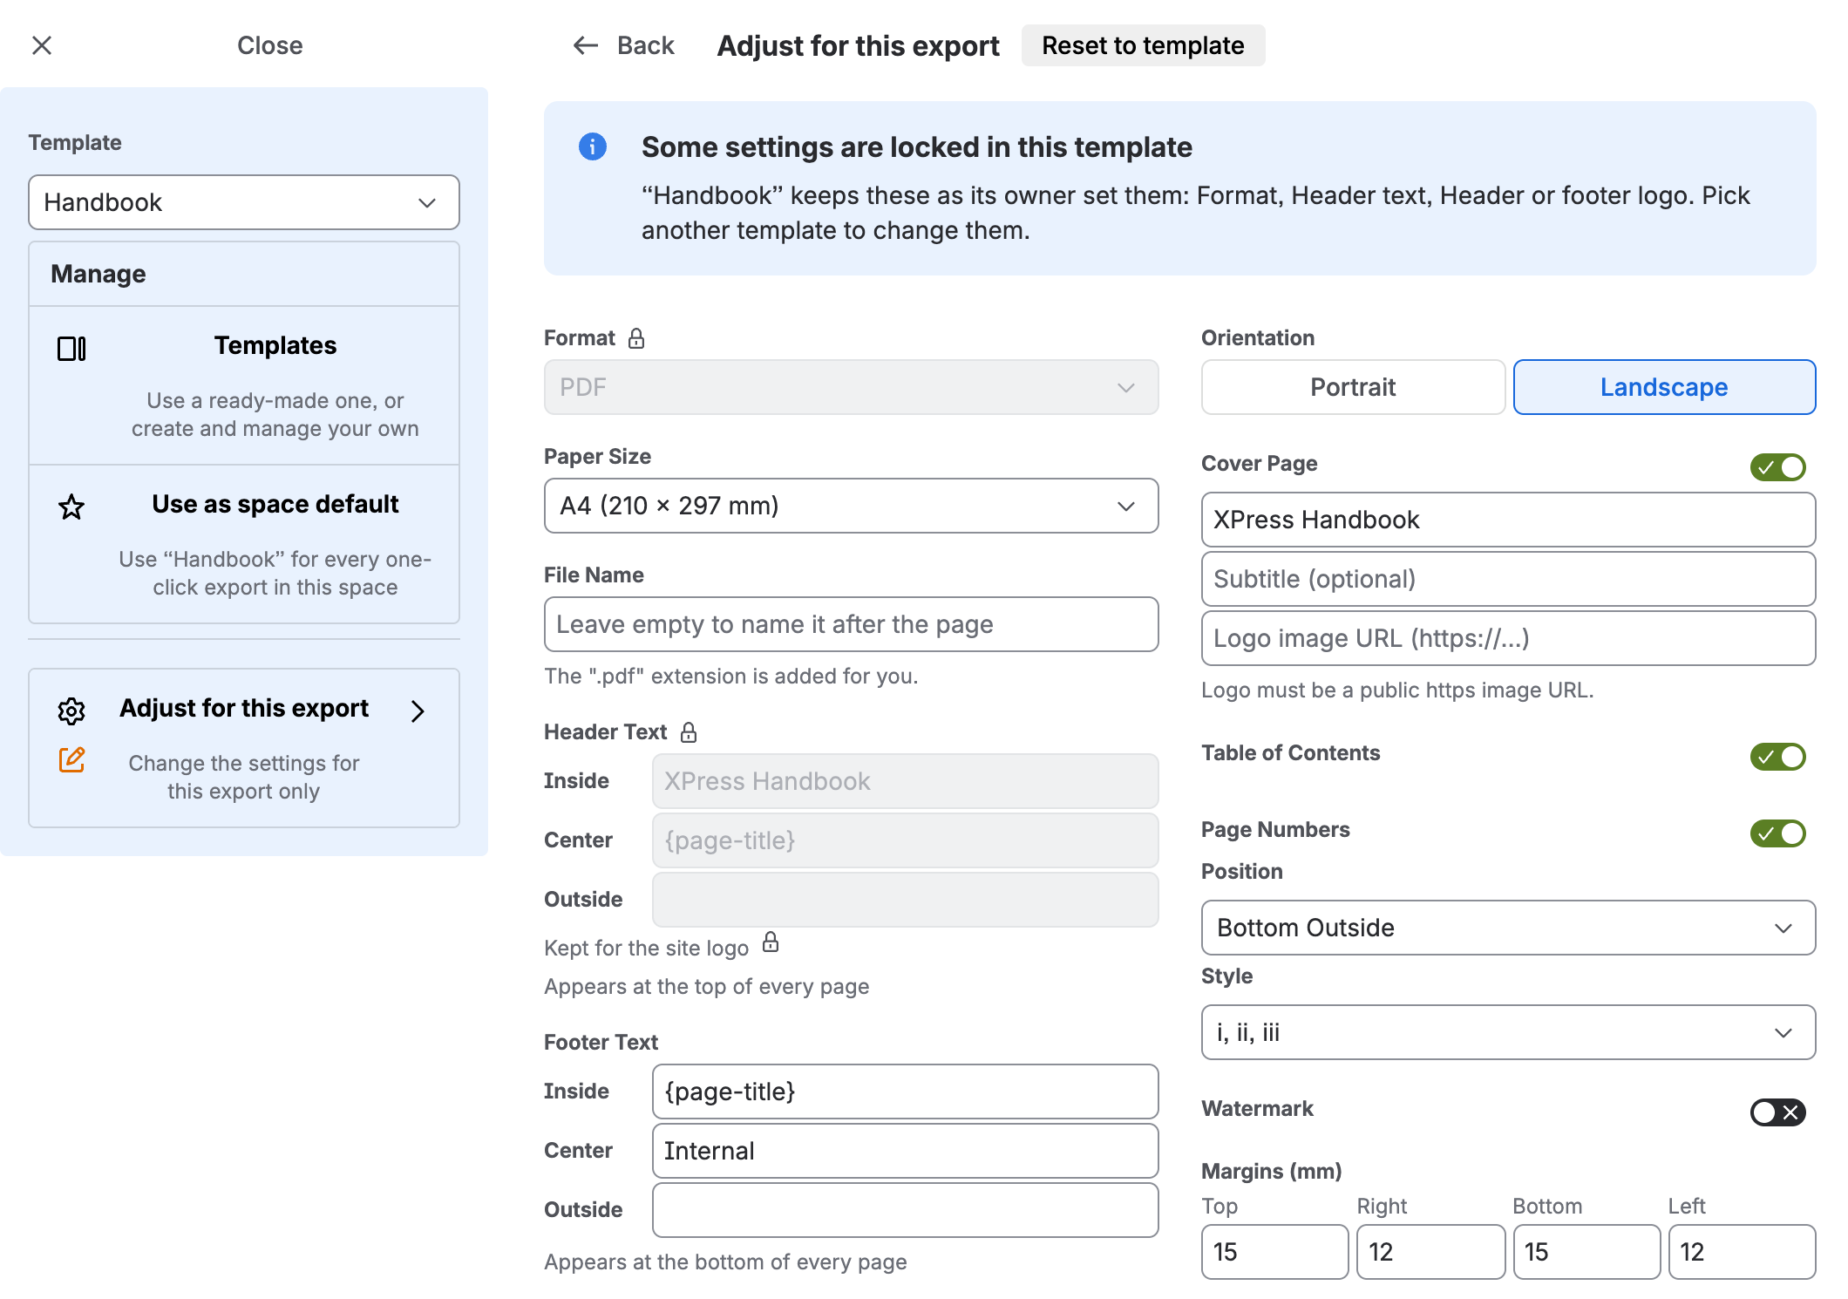Viewport: 1848px width, 1299px height.
Task: Go Back to previous view
Action: [624, 45]
